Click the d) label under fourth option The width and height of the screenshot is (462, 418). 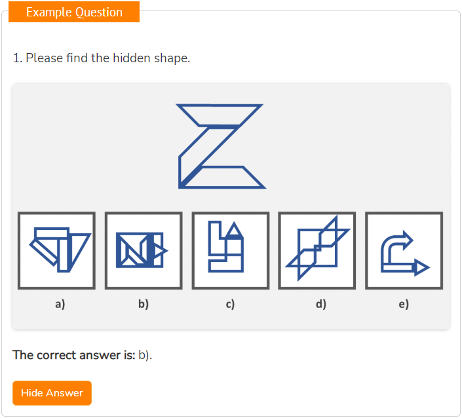tap(321, 304)
